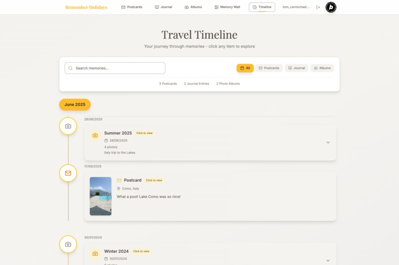Click the search magnifier icon
Image resolution: width=399 pixels, height=265 pixels.
(x=70, y=68)
